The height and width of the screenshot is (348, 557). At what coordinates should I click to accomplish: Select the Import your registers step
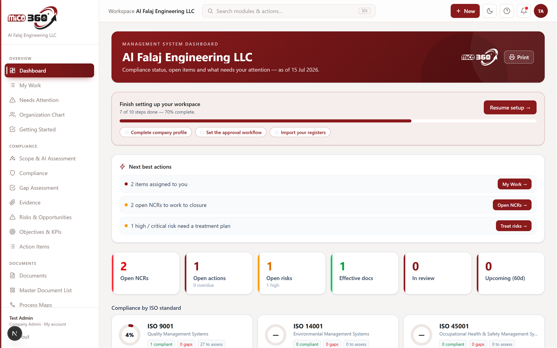coord(300,132)
